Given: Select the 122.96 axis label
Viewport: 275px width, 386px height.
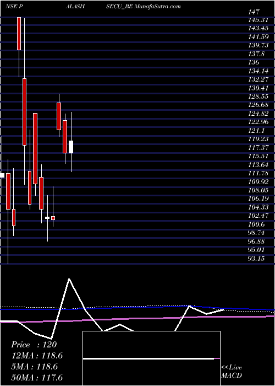Looking at the screenshot, I should click(258, 122).
